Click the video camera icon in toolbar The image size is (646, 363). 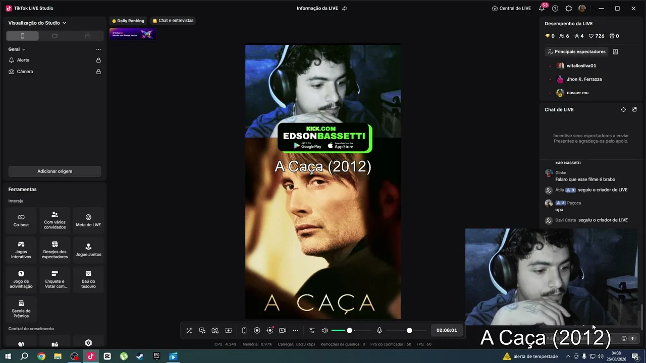(x=283, y=330)
